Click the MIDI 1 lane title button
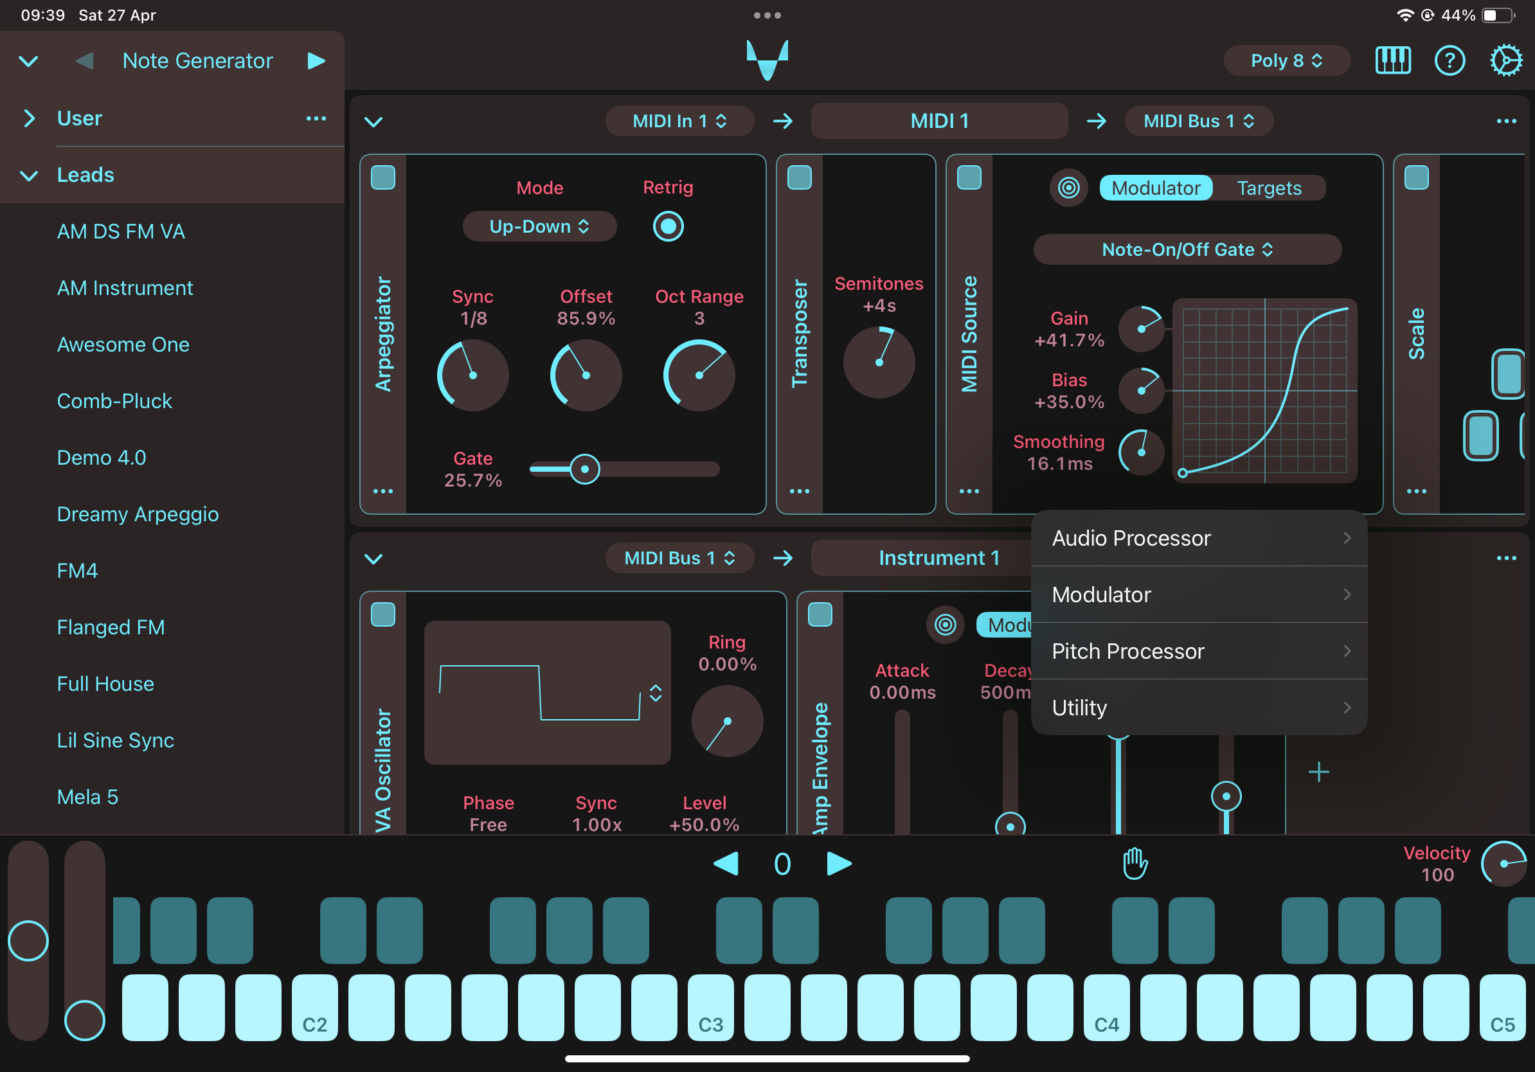This screenshot has height=1072, width=1535. 939,121
